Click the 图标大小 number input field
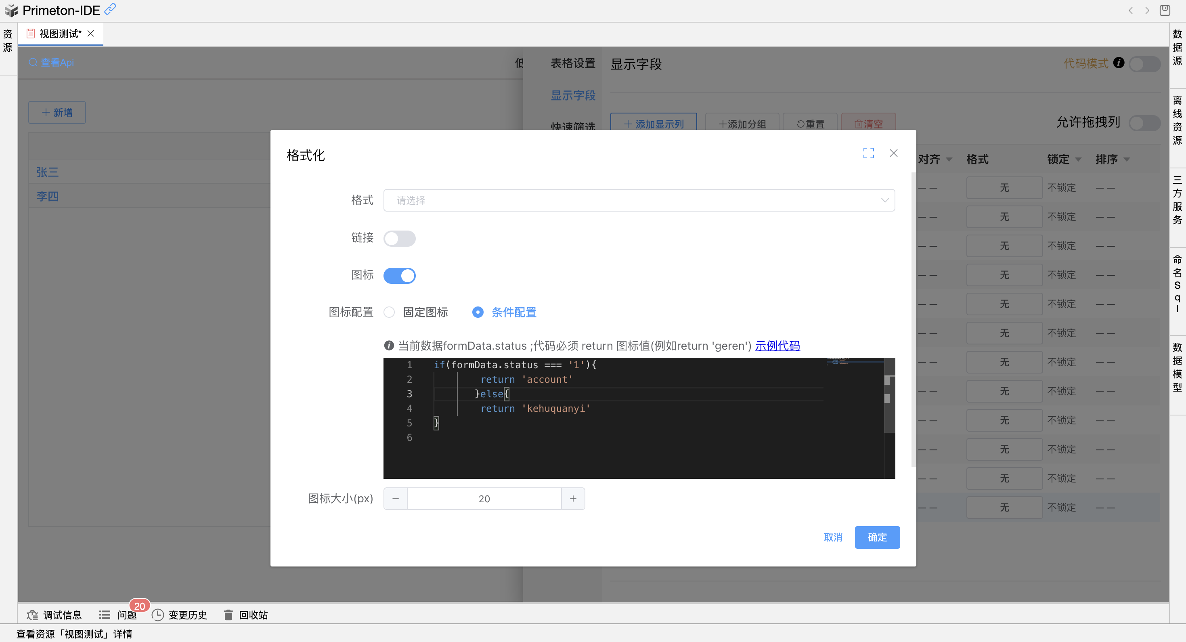This screenshot has height=642, width=1186. tap(484, 499)
